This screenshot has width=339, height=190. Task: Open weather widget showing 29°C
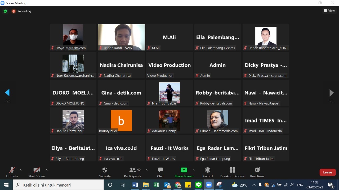(x=240, y=185)
